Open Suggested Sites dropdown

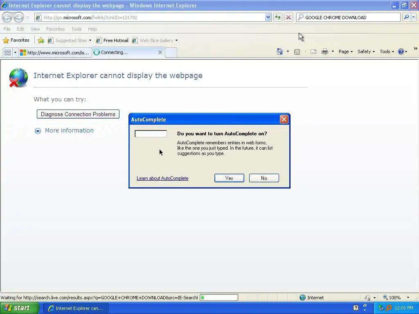pyautogui.click(x=69, y=40)
